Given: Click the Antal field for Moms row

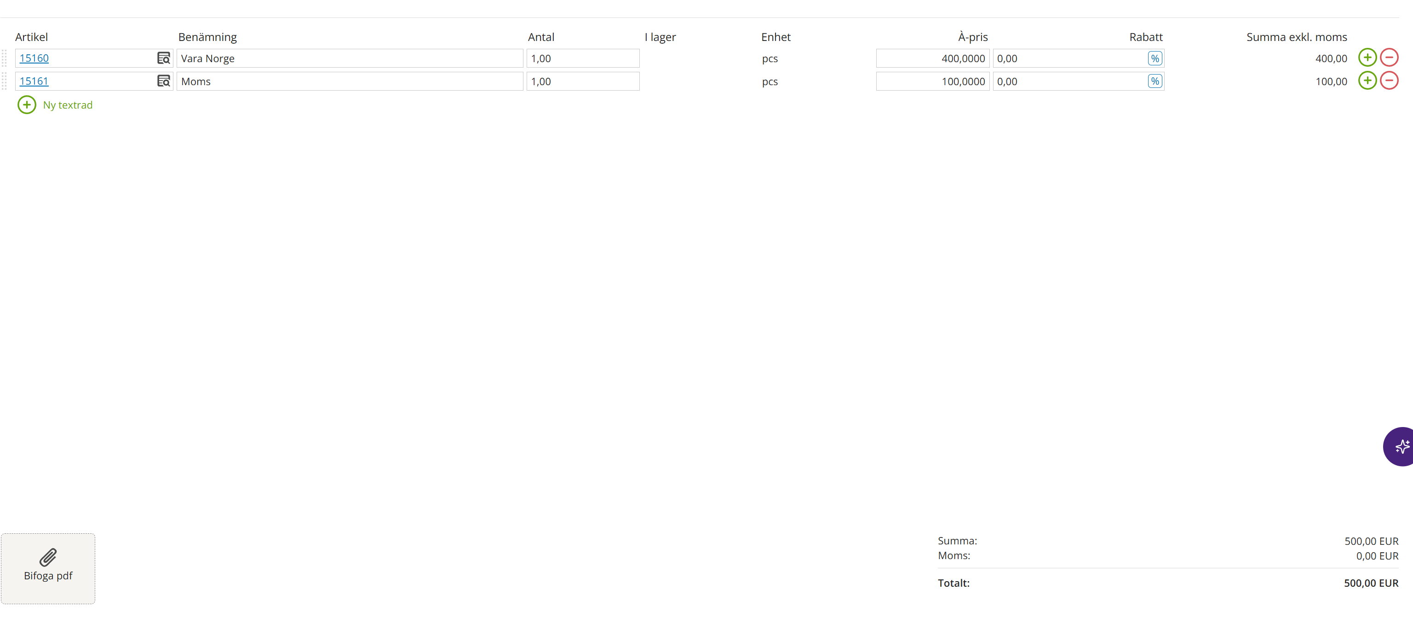Looking at the screenshot, I should click(582, 81).
